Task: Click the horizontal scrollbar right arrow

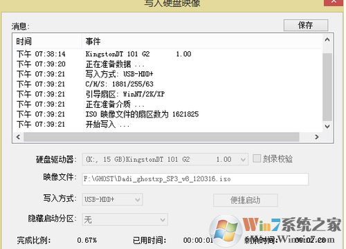Action: [x=317, y=137]
